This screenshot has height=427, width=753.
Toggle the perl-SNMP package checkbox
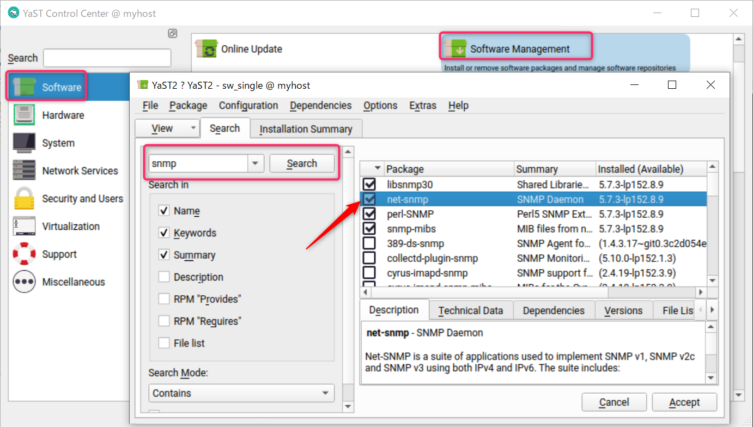pyautogui.click(x=369, y=214)
